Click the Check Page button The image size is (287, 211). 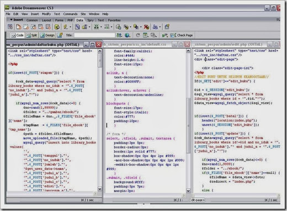coord(182,35)
